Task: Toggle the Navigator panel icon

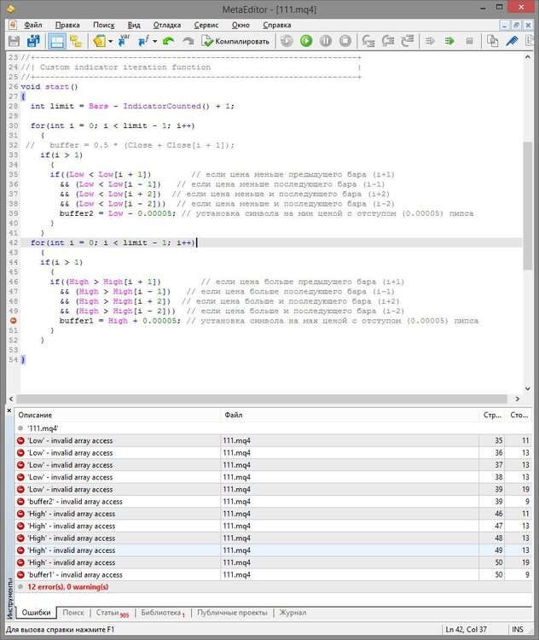Action: 76,41
